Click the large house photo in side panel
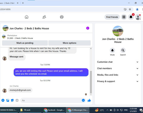This screenshot has height=113, width=143. click(118, 31)
